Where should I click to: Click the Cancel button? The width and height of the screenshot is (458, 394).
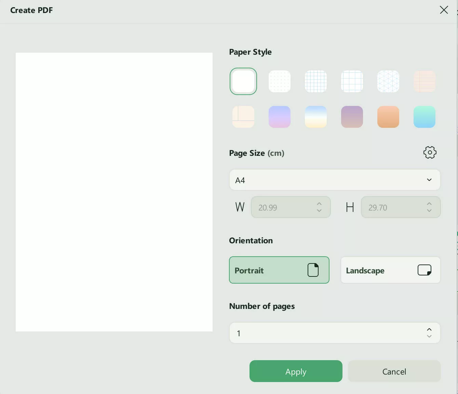pyautogui.click(x=394, y=371)
